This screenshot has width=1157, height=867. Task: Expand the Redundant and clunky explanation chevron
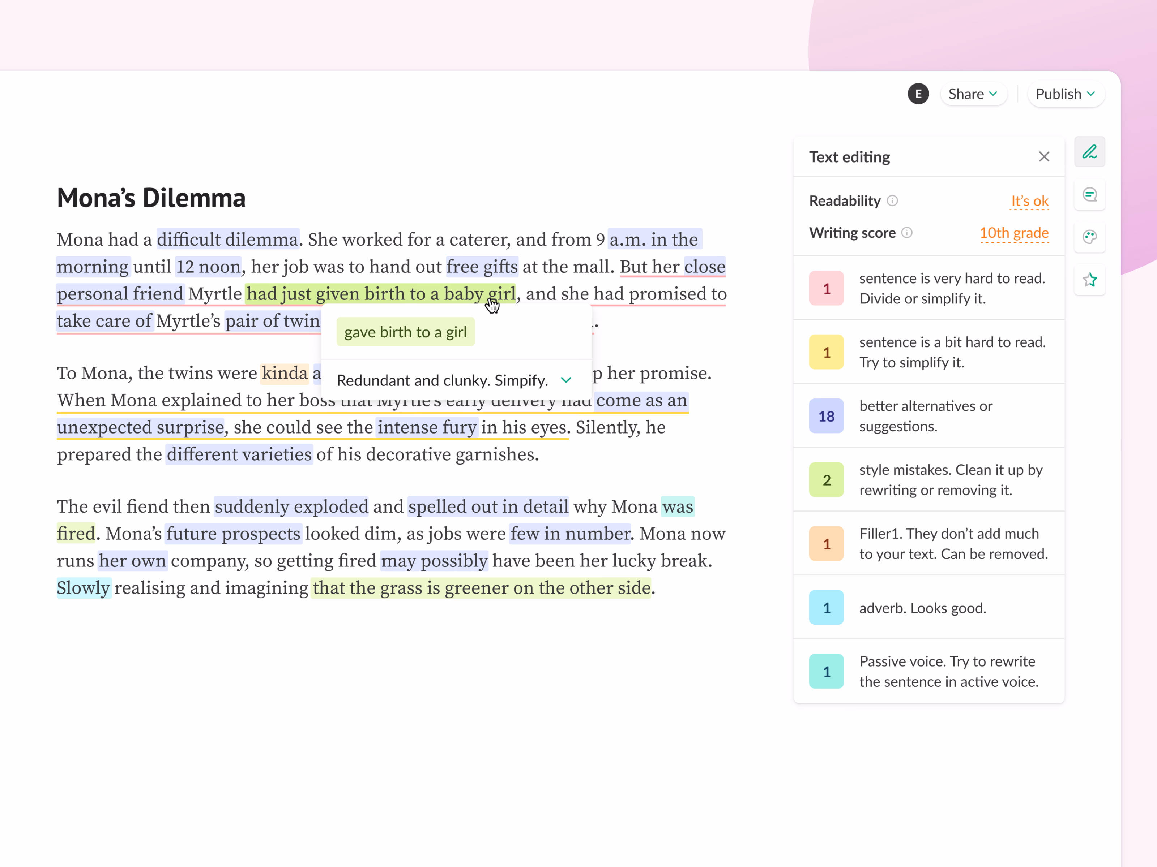[x=566, y=380]
